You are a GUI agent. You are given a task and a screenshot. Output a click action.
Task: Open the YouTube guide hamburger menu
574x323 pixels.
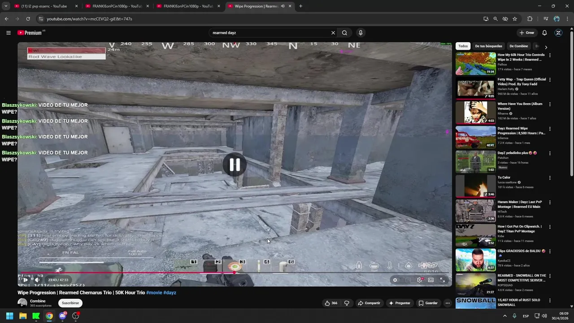pos(9,33)
